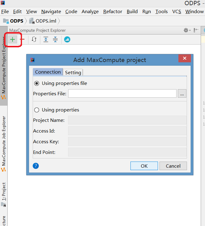Click ODPS.iml in the breadcrumb
This screenshot has height=226, width=205.
[46, 21]
